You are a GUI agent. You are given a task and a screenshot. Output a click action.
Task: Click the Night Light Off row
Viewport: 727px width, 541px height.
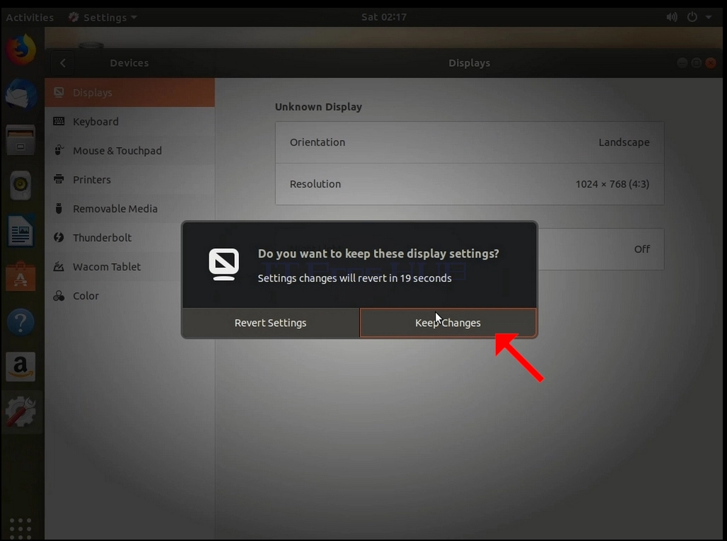(601, 249)
